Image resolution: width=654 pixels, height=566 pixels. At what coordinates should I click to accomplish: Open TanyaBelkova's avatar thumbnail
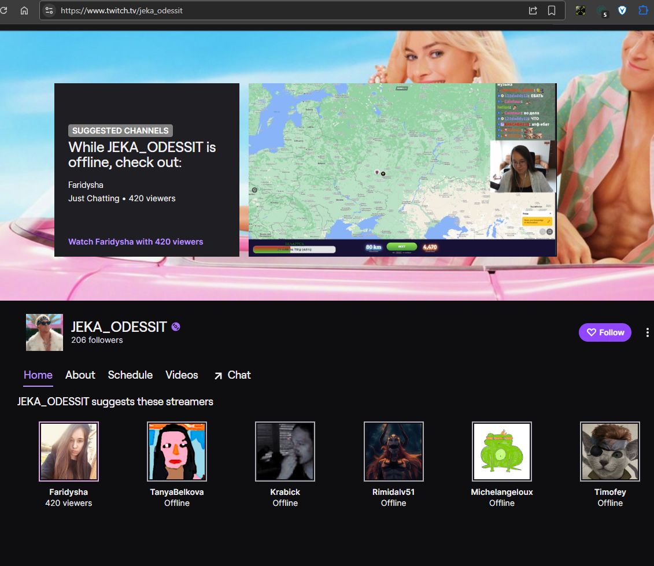pos(177,452)
